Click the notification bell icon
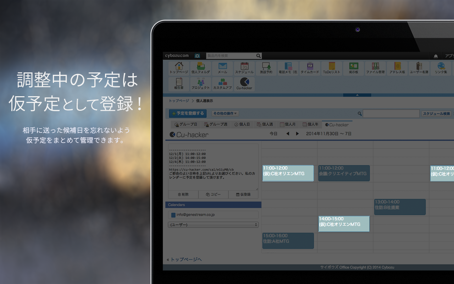The width and height of the screenshot is (454, 284). pyautogui.click(x=436, y=56)
